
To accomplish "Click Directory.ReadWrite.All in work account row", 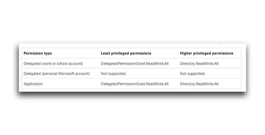I will 199,64.
